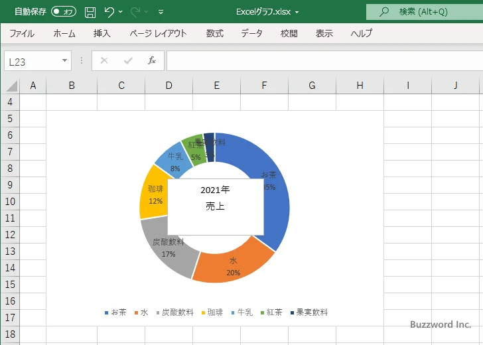Screen dimensions: 483x345
Task: Open the Redo history dropdown arrow
Action: tap(147, 12)
